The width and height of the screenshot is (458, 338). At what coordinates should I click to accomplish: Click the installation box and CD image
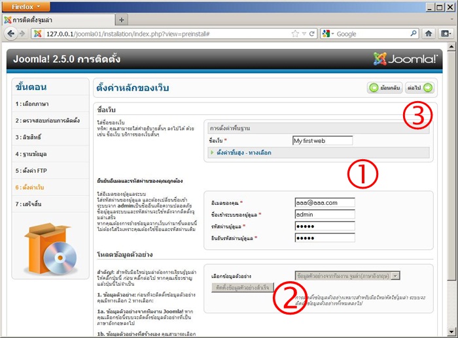[50, 249]
